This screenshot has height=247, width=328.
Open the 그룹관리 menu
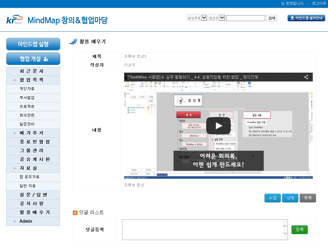click(x=33, y=151)
